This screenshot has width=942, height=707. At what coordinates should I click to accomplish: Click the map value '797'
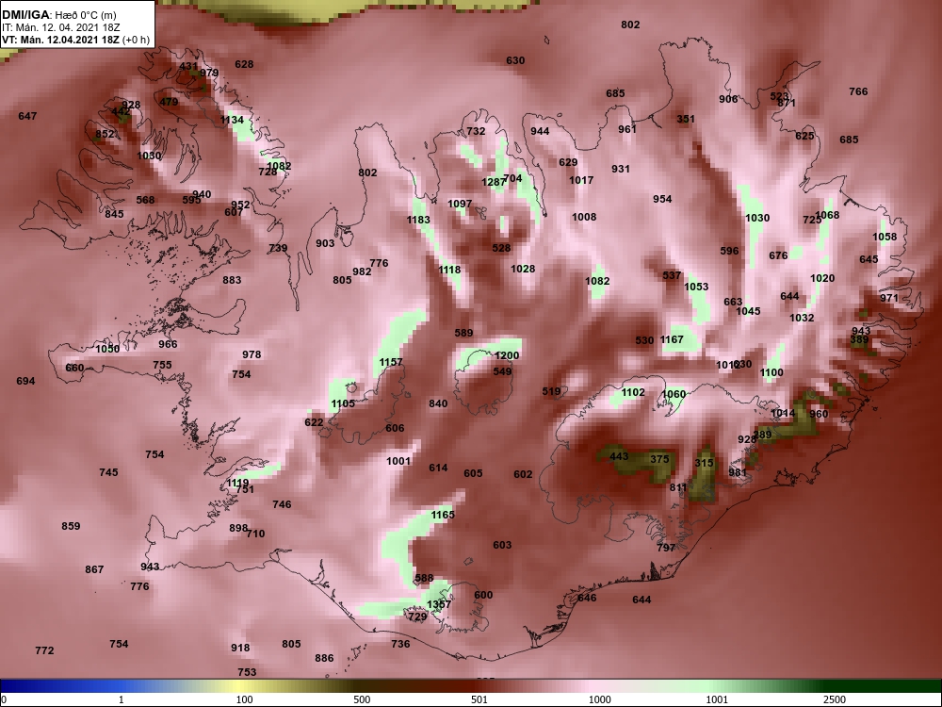[666, 547]
